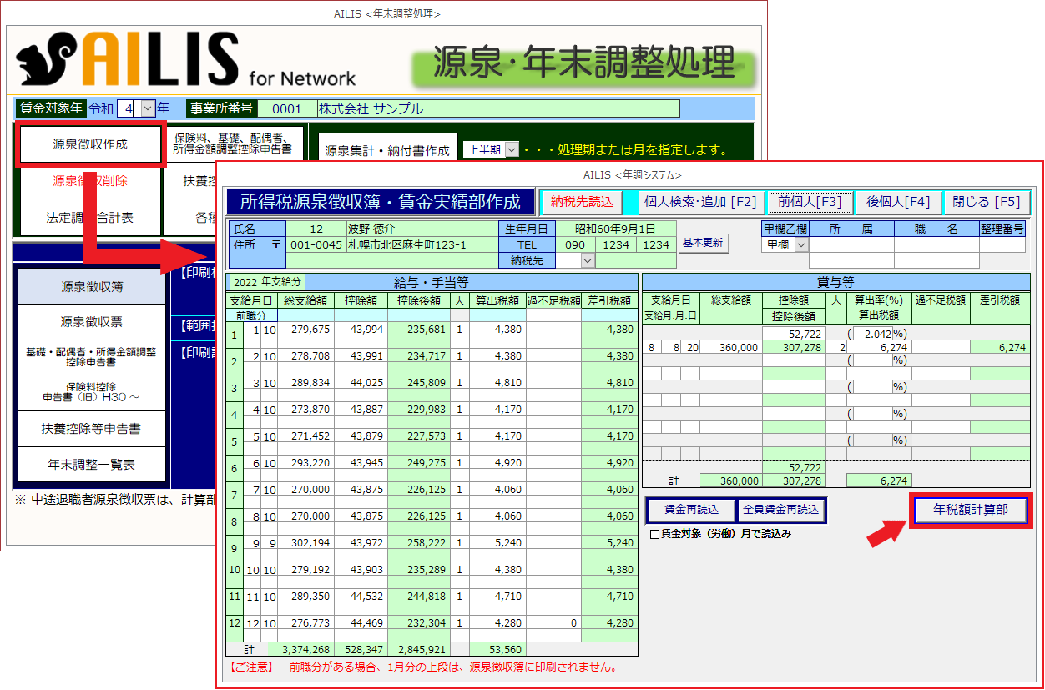The width and height of the screenshot is (1045, 690).
Task: Select 源泉徴収票 in the print menu
Action: pyautogui.click(x=92, y=321)
